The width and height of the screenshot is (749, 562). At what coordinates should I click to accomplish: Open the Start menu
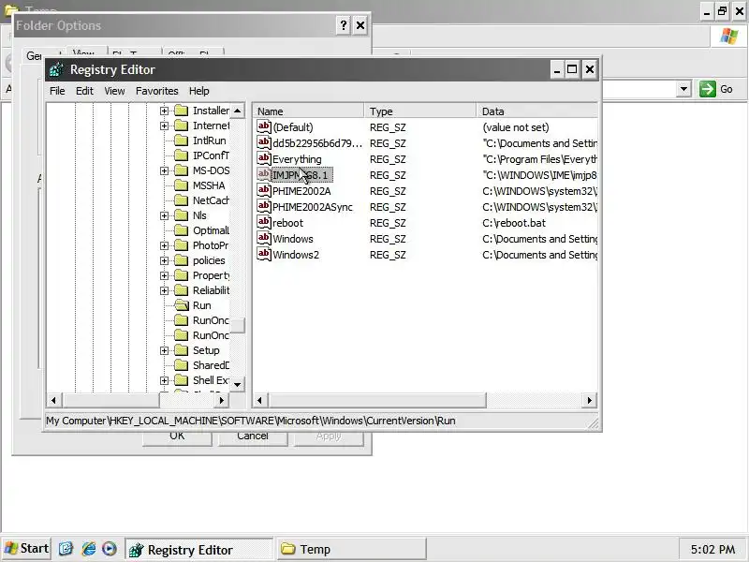coord(26,549)
